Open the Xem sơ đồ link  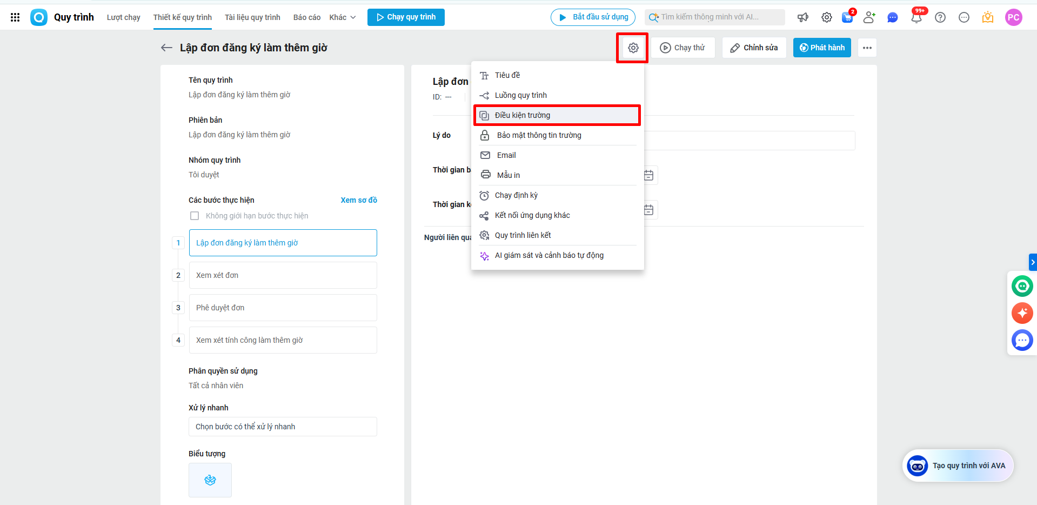pos(359,200)
